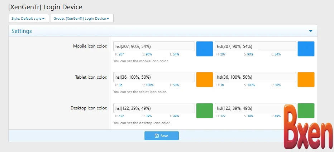Click the left Tablet saturation value 100%
This screenshot has height=152, width=334.
click(150, 85)
